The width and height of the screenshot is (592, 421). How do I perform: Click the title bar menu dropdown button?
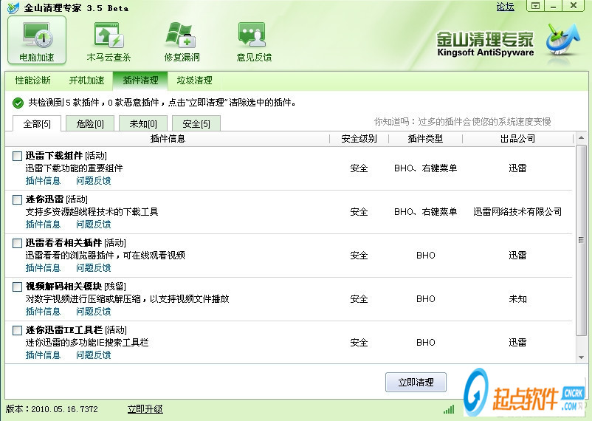tap(535, 6)
